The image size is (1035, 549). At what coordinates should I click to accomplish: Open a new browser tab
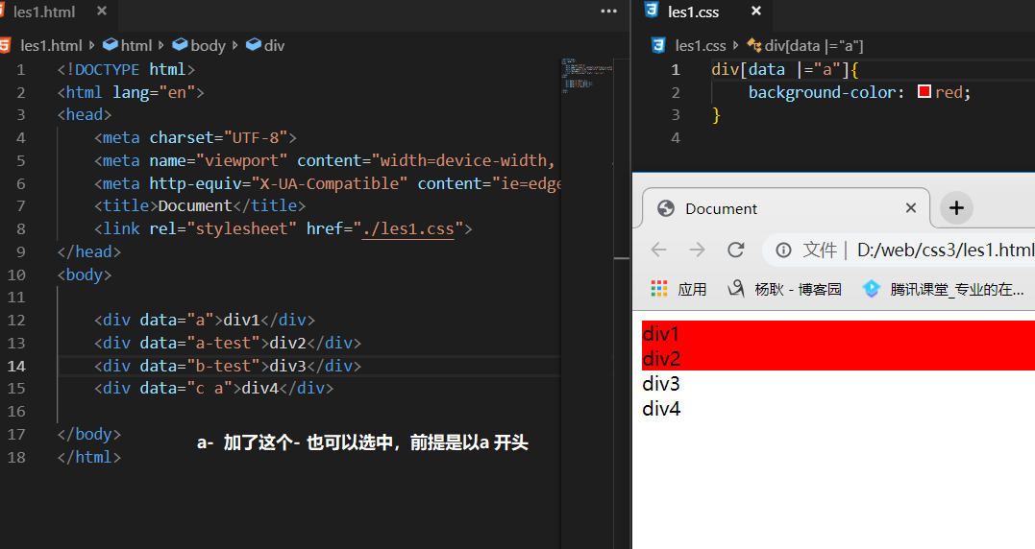[x=956, y=208]
